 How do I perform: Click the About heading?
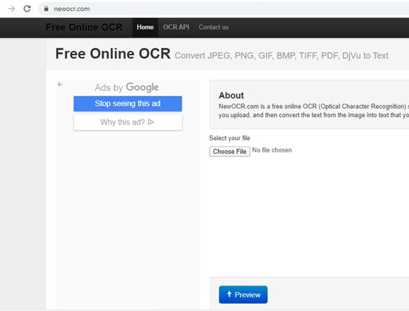(x=231, y=95)
